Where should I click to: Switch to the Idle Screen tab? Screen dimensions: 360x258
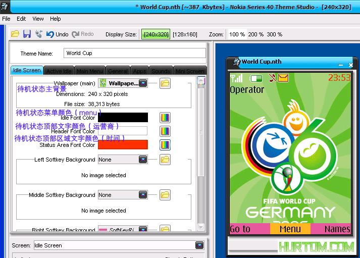[27, 70]
